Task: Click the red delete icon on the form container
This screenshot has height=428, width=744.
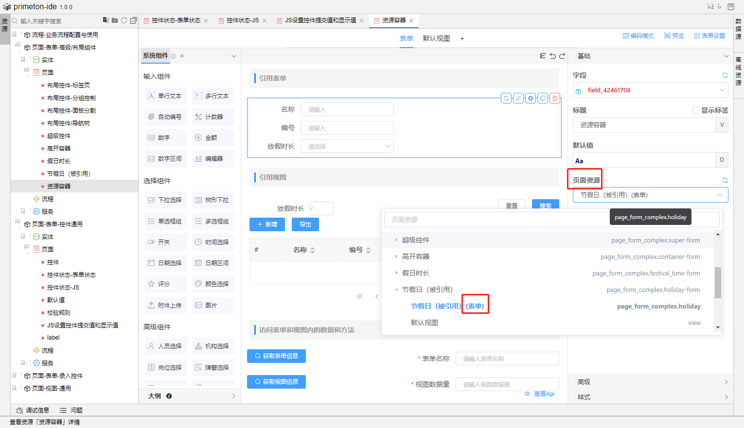Action: point(554,98)
